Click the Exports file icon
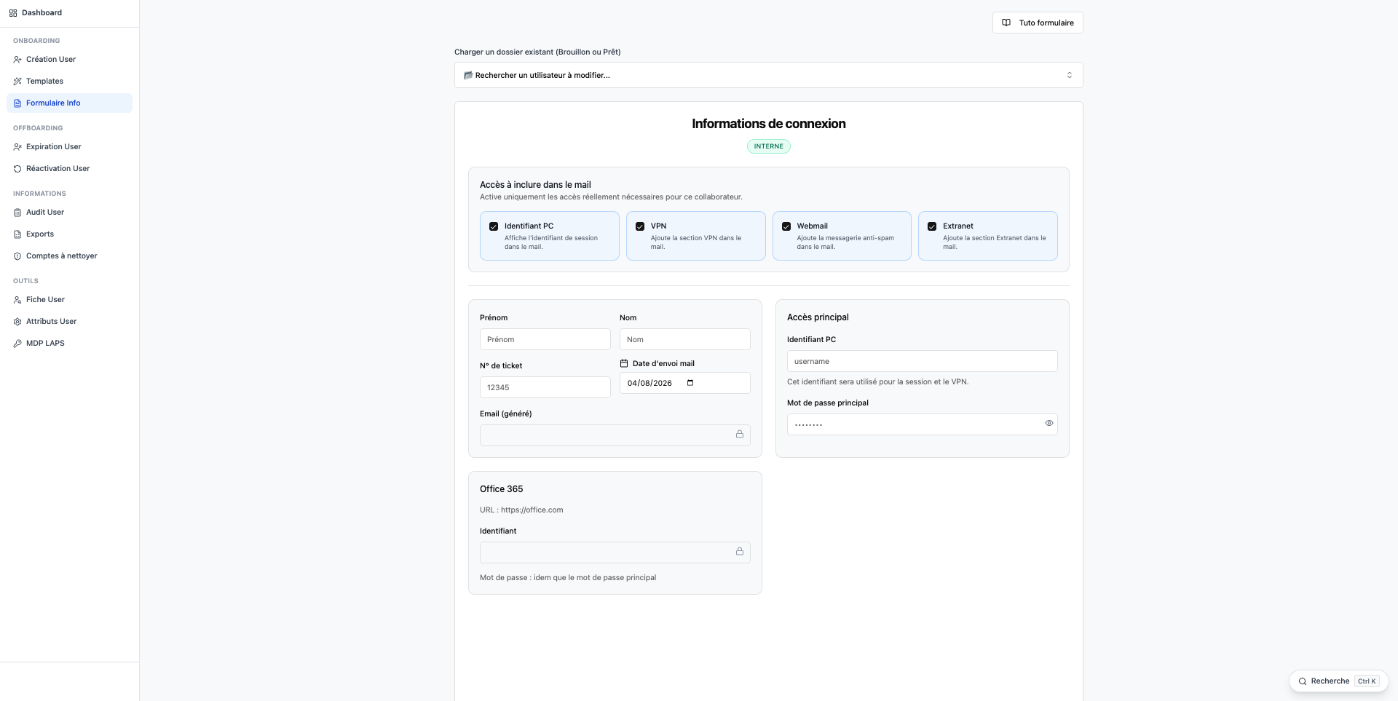Image resolution: width=1398 pixels, height=701 pixels. (x=17, y=234)
